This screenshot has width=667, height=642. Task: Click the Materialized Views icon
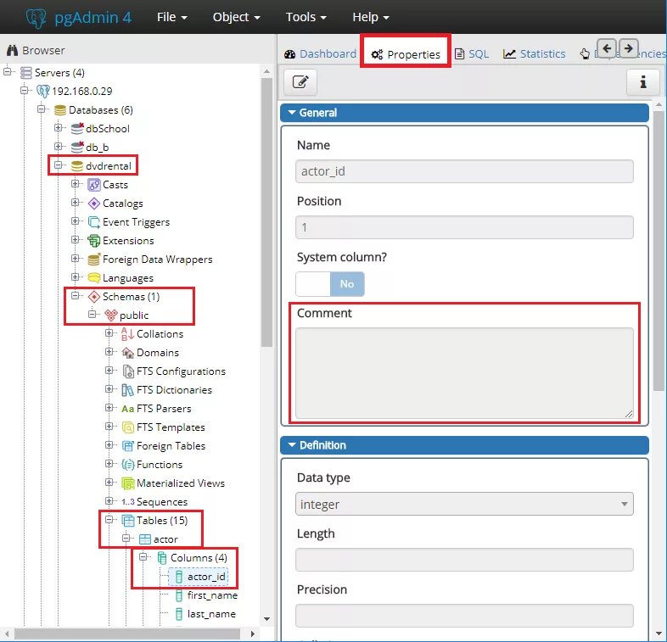point(127,483)
